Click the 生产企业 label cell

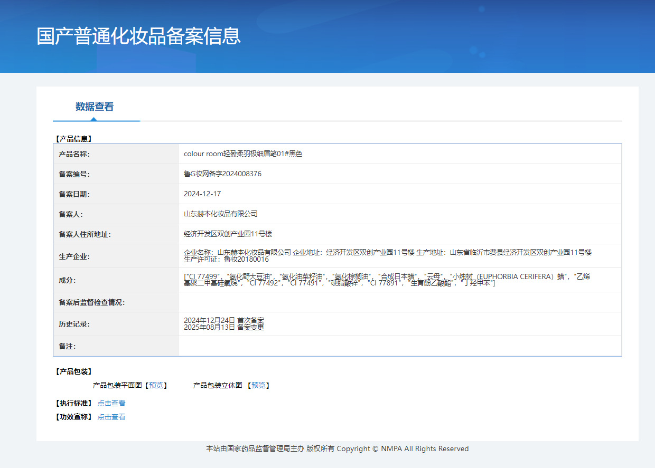click(x=116, y=256)
